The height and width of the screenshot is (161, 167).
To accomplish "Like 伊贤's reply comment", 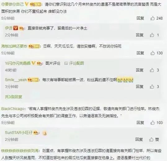I will tap(152, 35).
